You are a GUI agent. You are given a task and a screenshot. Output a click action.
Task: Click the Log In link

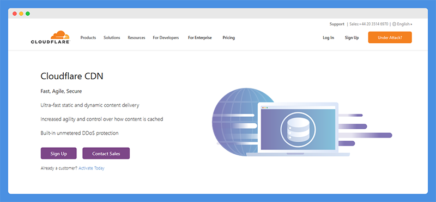coord(329,37)
